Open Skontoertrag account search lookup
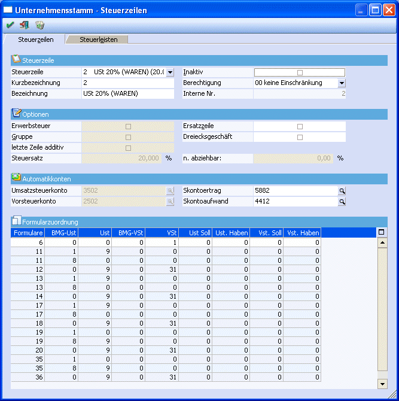 click(x=342, y=190)
